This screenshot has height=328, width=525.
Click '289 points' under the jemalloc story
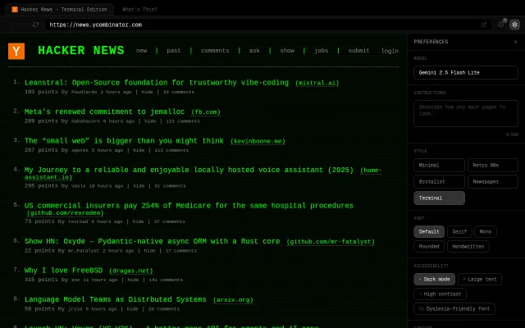[x=40, y=121]
